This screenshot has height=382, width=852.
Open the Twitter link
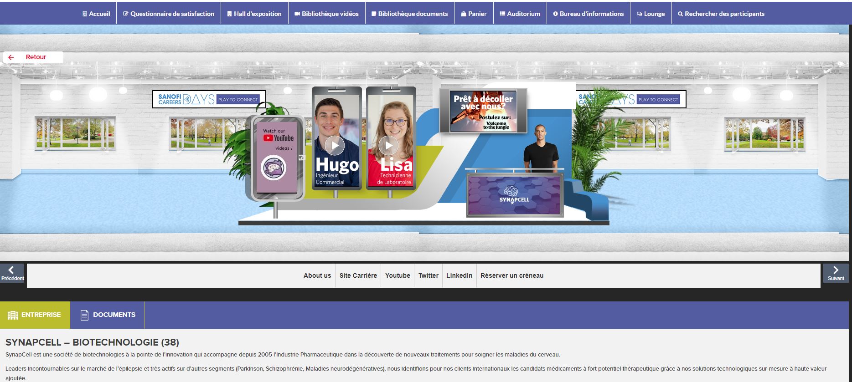[x=429, y=275]
